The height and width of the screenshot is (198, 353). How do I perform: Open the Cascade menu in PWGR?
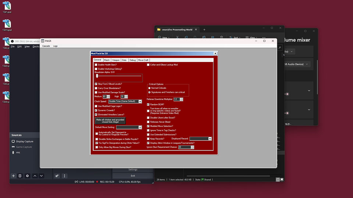click(x=46, y=46)
